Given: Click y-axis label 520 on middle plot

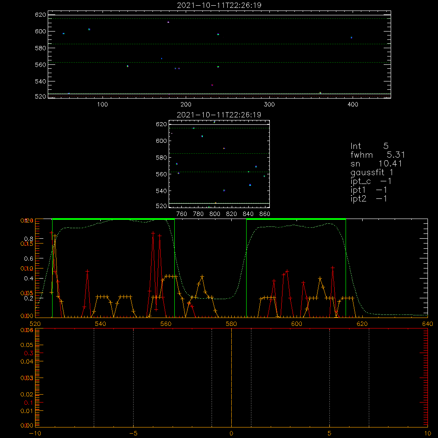Looking at the screenshot, I should click(x=161, y=206).
